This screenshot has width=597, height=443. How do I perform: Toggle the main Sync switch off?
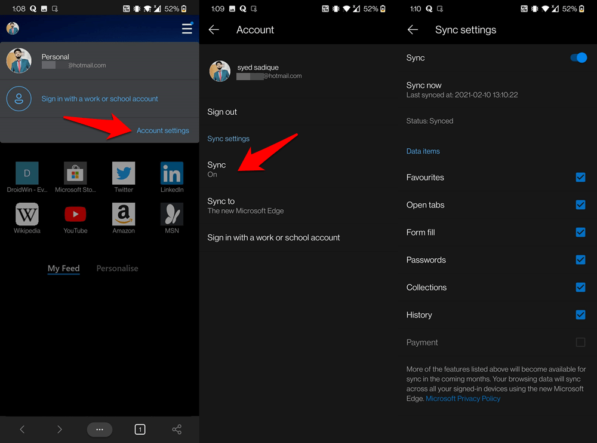(578, 58)
